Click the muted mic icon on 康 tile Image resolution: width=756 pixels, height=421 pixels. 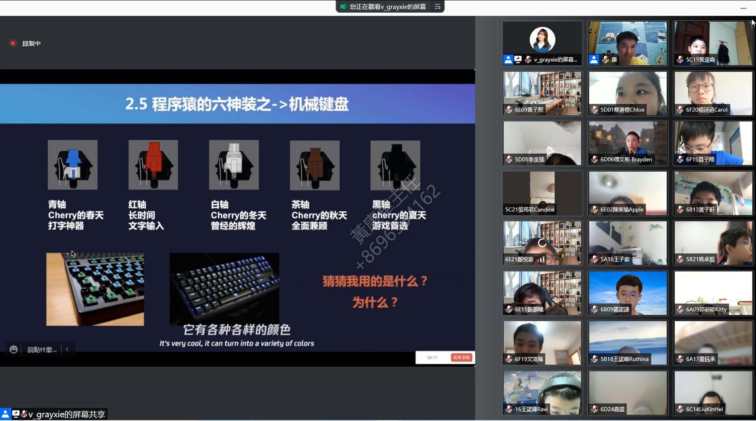point(605,60)
